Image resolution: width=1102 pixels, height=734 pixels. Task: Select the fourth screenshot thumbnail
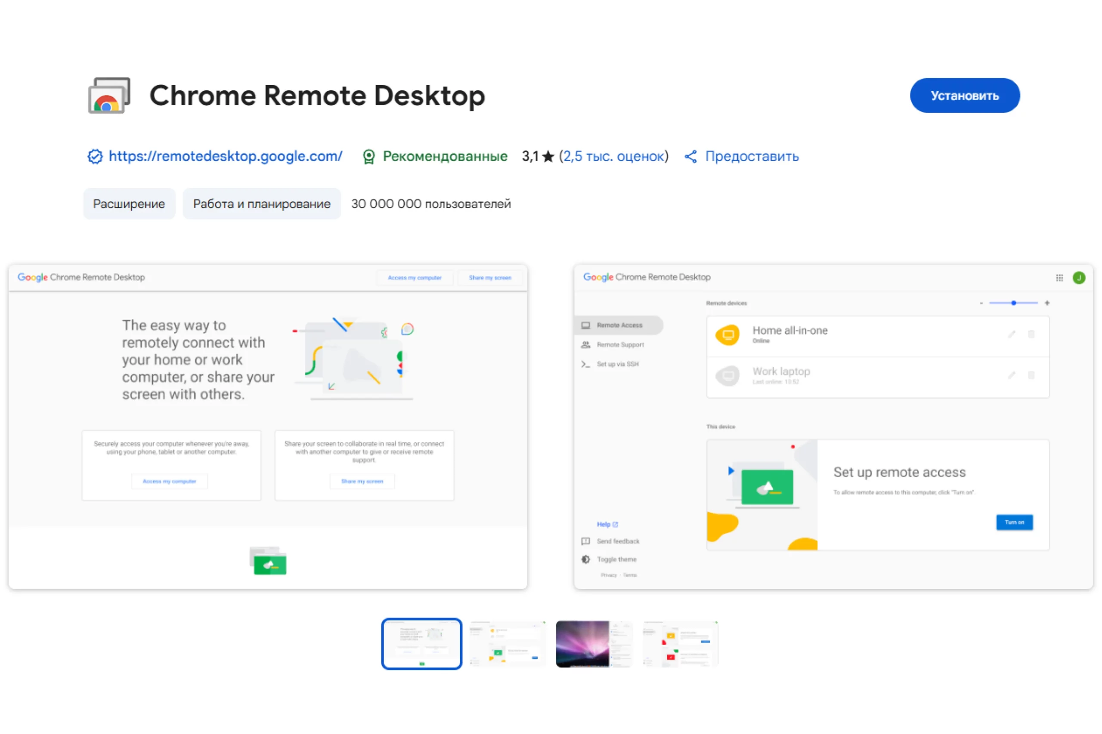[x=680, y=644]
